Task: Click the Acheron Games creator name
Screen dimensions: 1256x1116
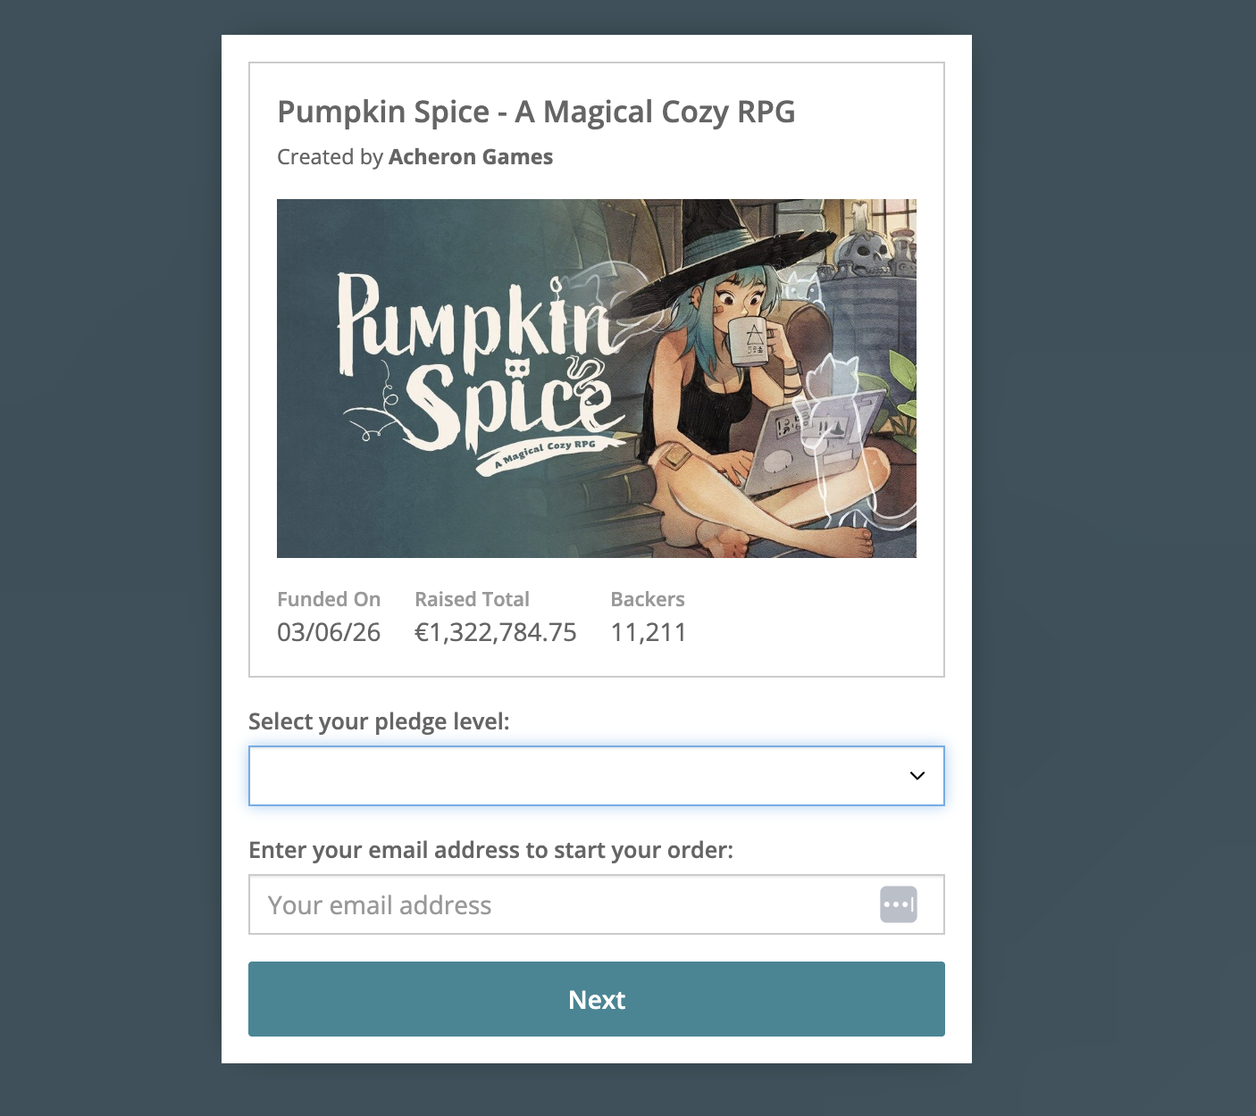Action: 471,157
